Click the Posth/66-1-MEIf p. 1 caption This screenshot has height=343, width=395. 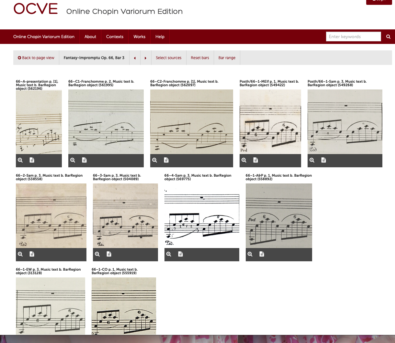[269, 83]
